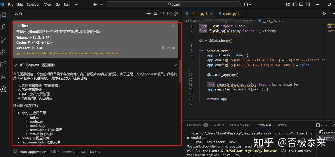Open the Extensions icon in sidebar
Image resolution: width=335 pixels, height=157 pixels.
click(x=4, y=64)
